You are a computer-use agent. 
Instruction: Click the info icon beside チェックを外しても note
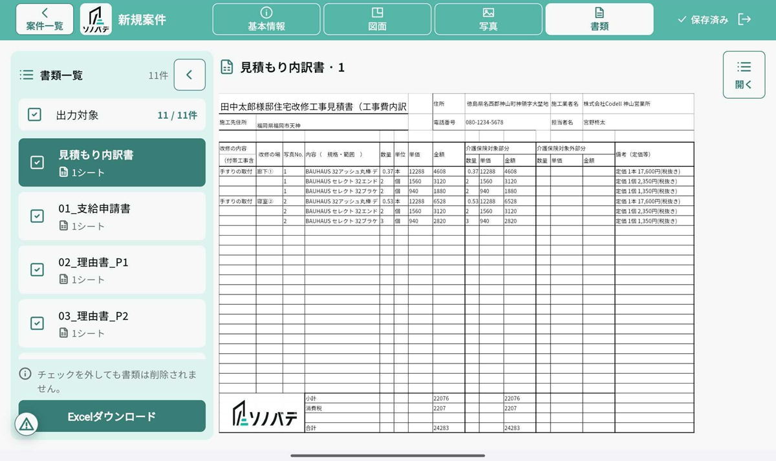pos(25,374)
